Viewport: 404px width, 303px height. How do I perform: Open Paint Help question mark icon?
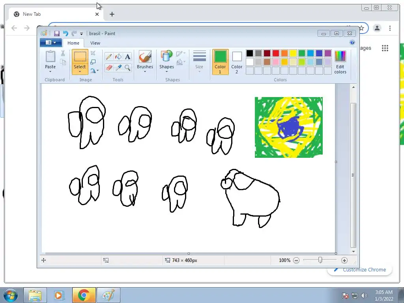[x=352, y=43]
